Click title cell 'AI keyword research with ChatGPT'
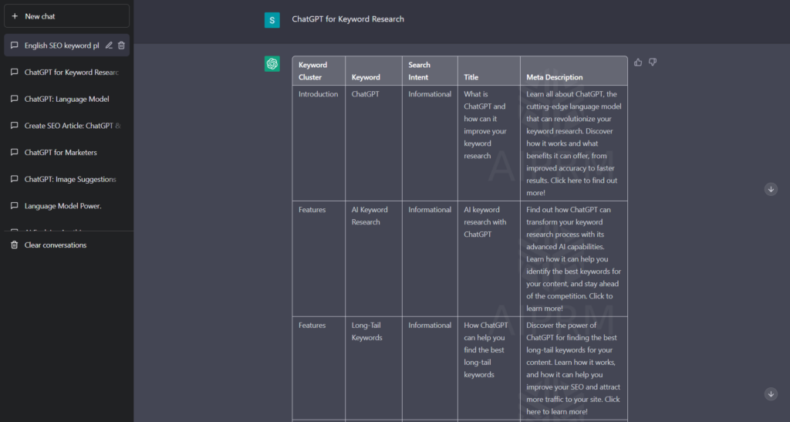 (x=488, y=259)
